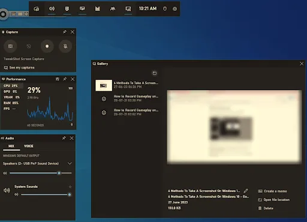307x222 pixels.
Task: Open the Audio widget from top bar
Action: click(x=52, y=8)
